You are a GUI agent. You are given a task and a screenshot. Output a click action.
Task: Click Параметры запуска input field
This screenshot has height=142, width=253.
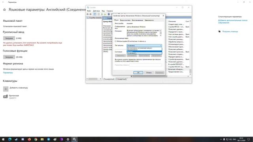coord(145,65)
